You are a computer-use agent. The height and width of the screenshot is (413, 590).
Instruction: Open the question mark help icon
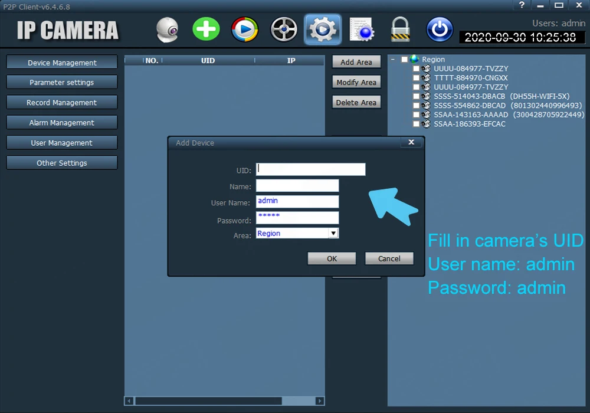[522, 5]
